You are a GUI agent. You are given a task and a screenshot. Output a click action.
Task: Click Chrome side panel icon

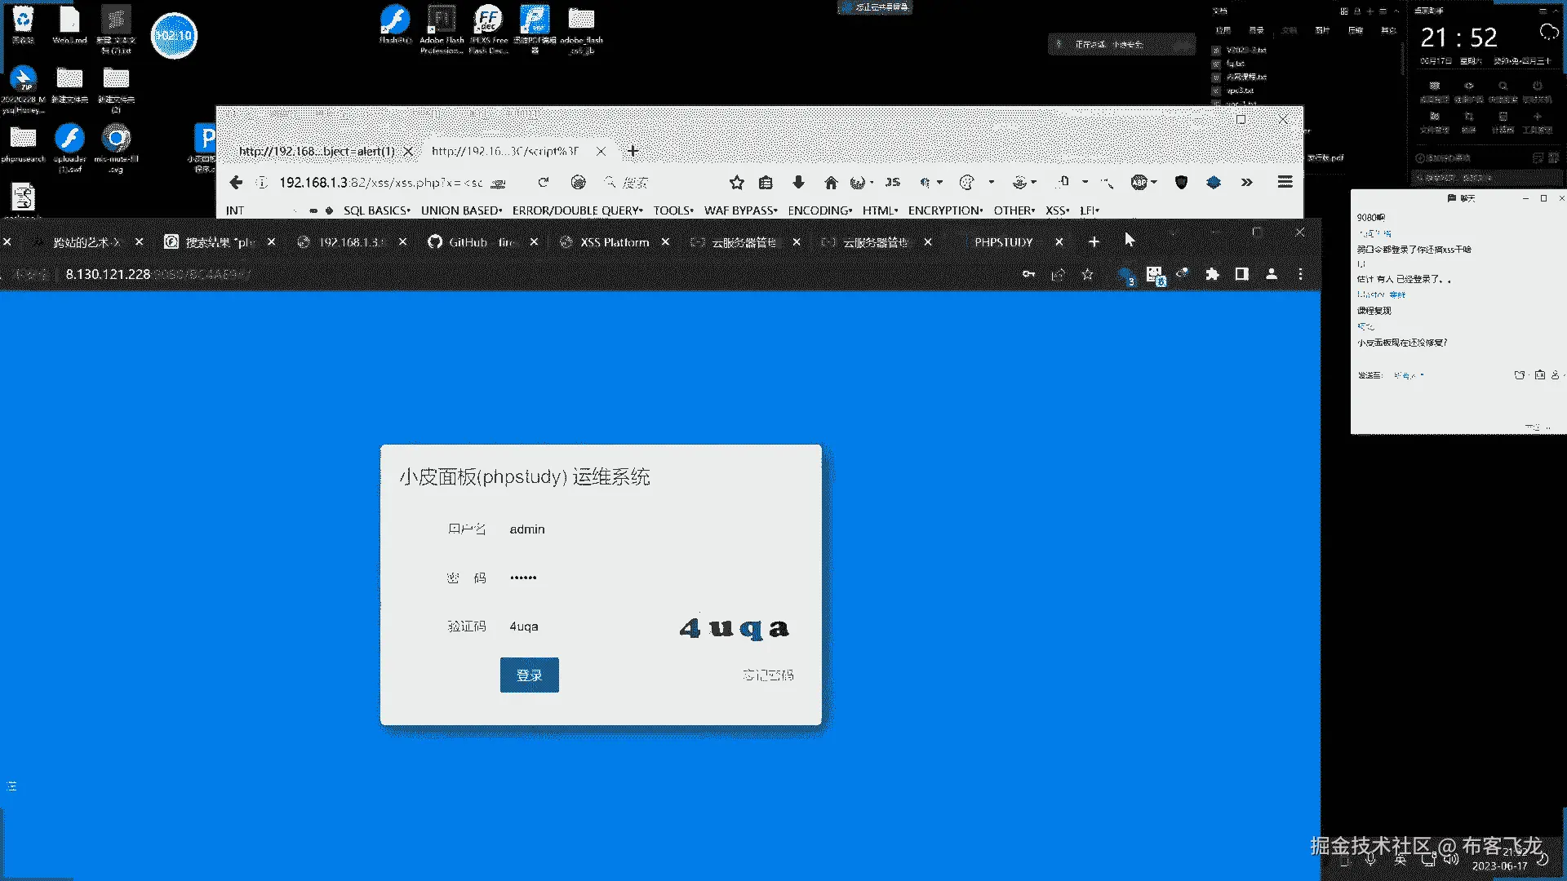pos(1241,275)
